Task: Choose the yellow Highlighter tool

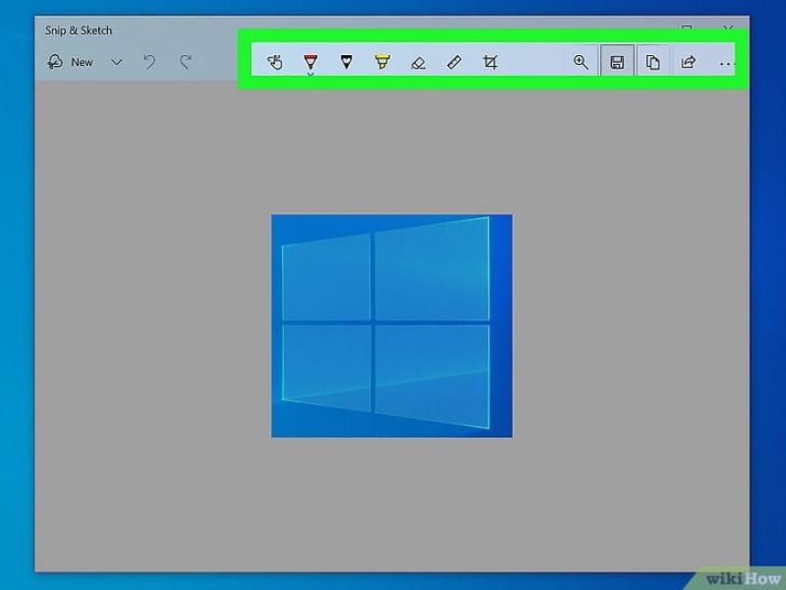Action: (x=382, y=62)
